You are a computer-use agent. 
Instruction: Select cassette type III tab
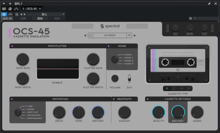(182, 88)
